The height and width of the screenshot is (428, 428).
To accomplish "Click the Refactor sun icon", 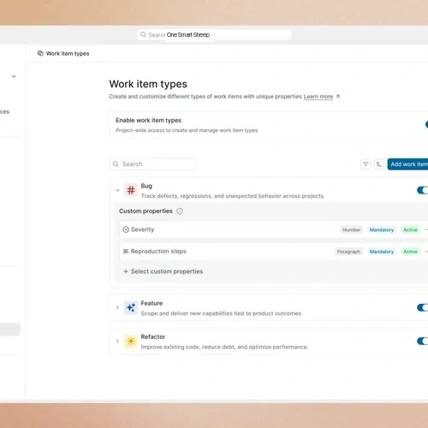I will tap(131, 341).
